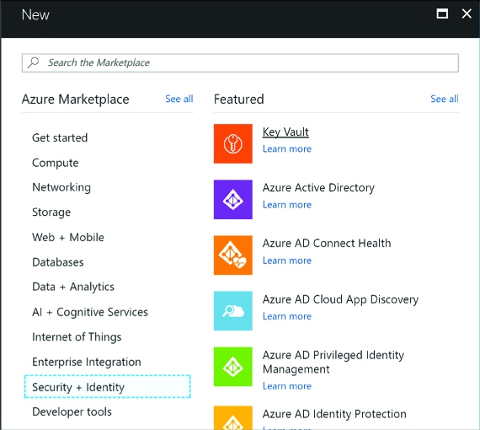This screenshot has height=430, width=480.
Task: Click the purple Azure Active Directory icon
Action: tap(233, 199)
